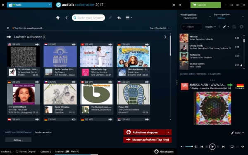Viewport: 248px width, 155px height.
Task: Click the pin icon beside the search box
Action: [x=110, y=18]
